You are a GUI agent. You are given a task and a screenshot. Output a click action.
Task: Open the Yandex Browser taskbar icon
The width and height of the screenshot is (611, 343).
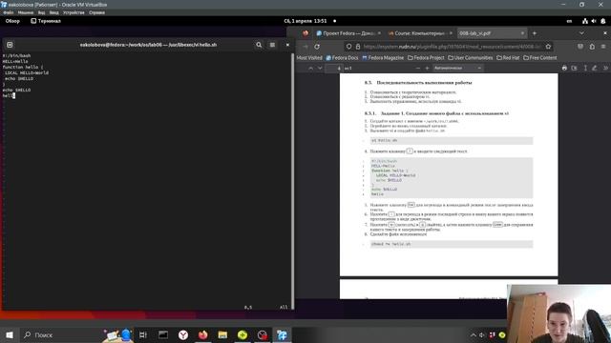pos(183,334)
